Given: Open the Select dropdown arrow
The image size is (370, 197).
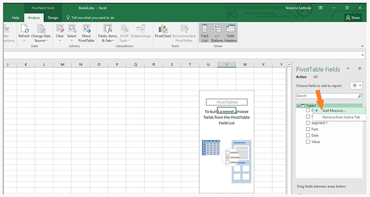Looking at the screenshot, I should (72, 41).
